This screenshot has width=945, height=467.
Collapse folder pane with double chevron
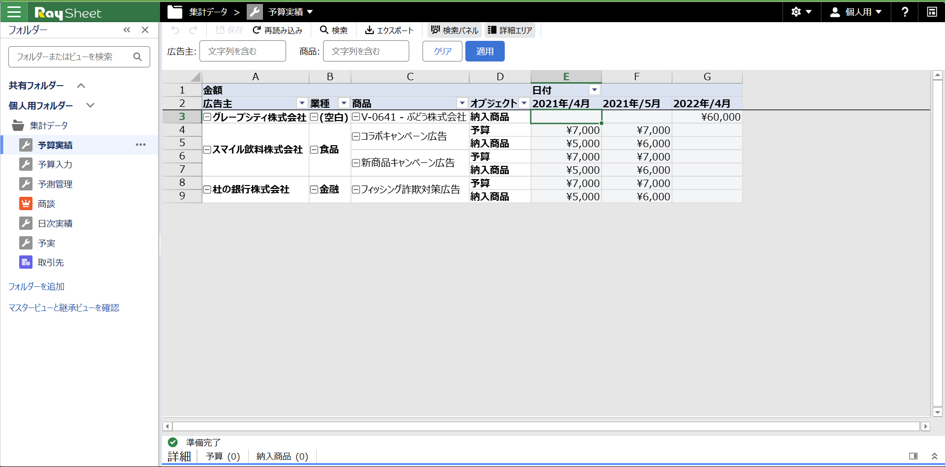point(127,30)
